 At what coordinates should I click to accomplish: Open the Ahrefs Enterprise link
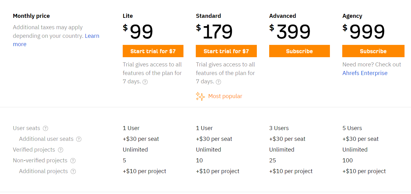point(365,73)
